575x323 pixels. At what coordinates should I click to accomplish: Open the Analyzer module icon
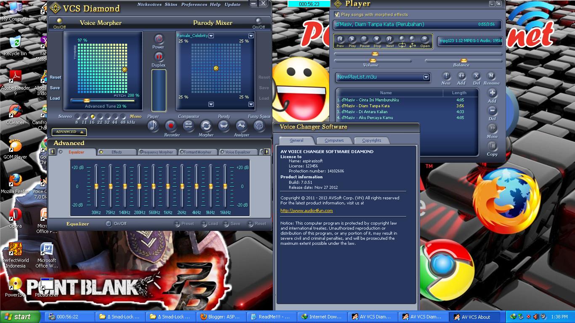pyautogui.click(x=241, y=125)
